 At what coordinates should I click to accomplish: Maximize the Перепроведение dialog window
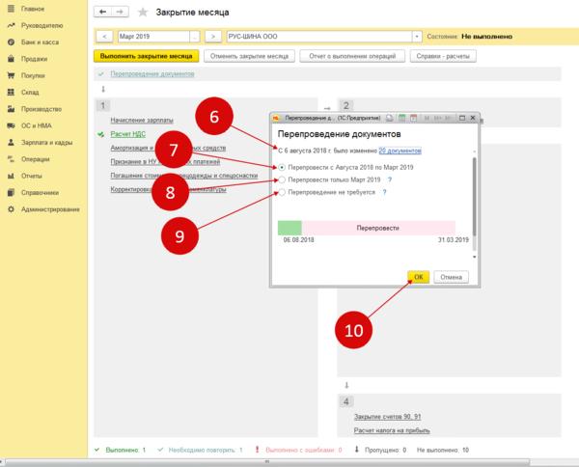pos(462,118)
